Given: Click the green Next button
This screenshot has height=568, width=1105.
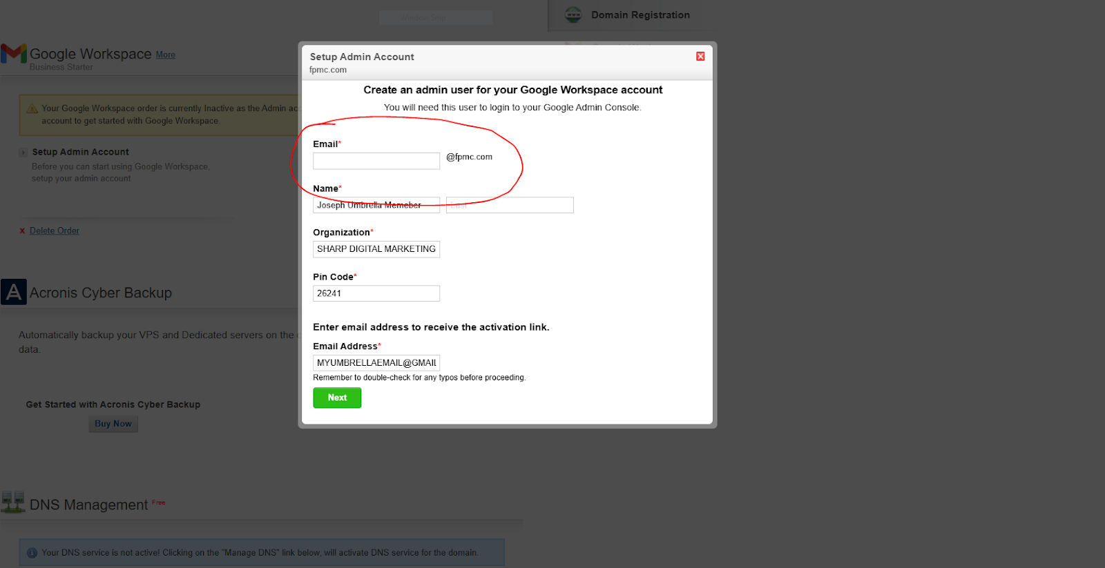Looking at the screenshot, I should 337,398.
